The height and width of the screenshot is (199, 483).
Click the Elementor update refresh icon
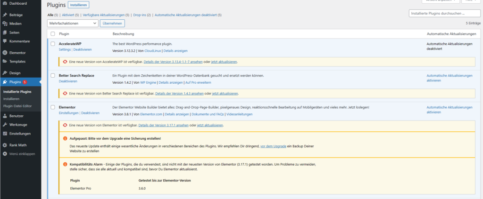[x=65, y=125]
